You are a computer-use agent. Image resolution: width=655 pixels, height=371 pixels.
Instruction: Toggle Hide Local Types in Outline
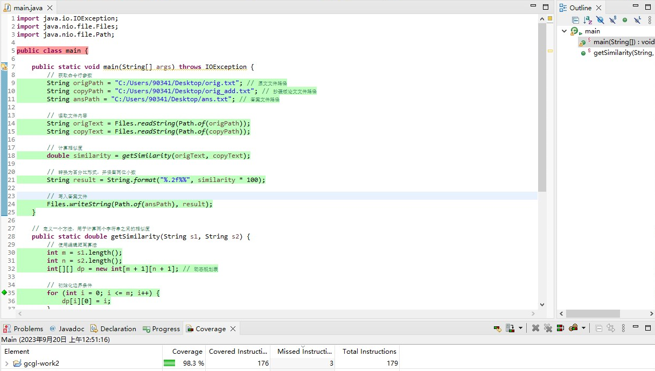pyautogui.click(x=637, y=20)
